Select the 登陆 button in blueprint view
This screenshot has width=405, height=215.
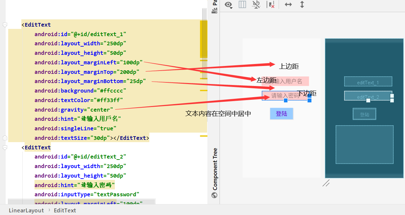[x=364, y=114]
